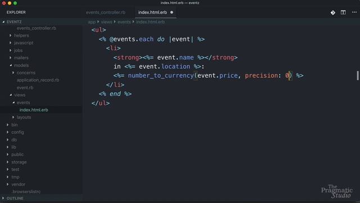Click the editor's vertical scrollbar thumb
Screen dimensions: 360x203
pyautogui.click(x=358, y=76)
